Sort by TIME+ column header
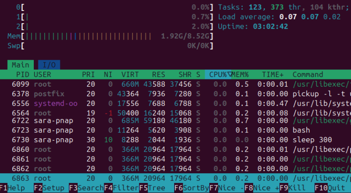This screenshot has width=351, height=193. click(x=272, y=74)
